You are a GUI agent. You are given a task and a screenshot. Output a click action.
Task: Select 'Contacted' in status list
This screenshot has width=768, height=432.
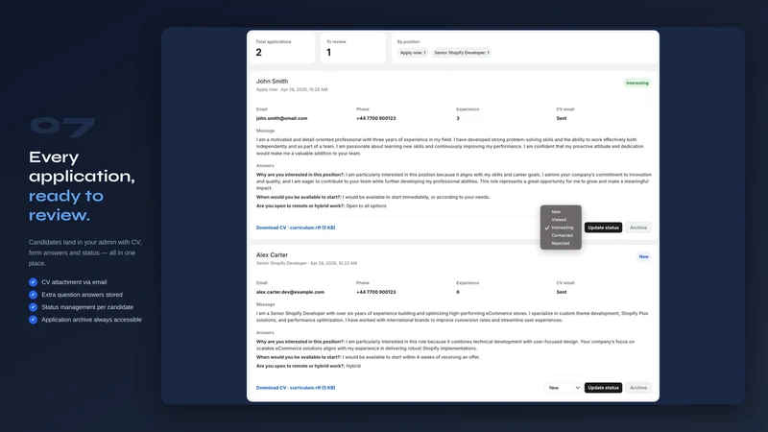561,235
